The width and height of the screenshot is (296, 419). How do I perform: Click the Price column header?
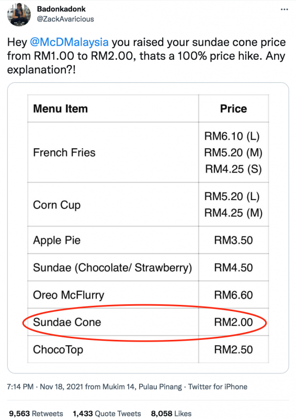[234, 109]
